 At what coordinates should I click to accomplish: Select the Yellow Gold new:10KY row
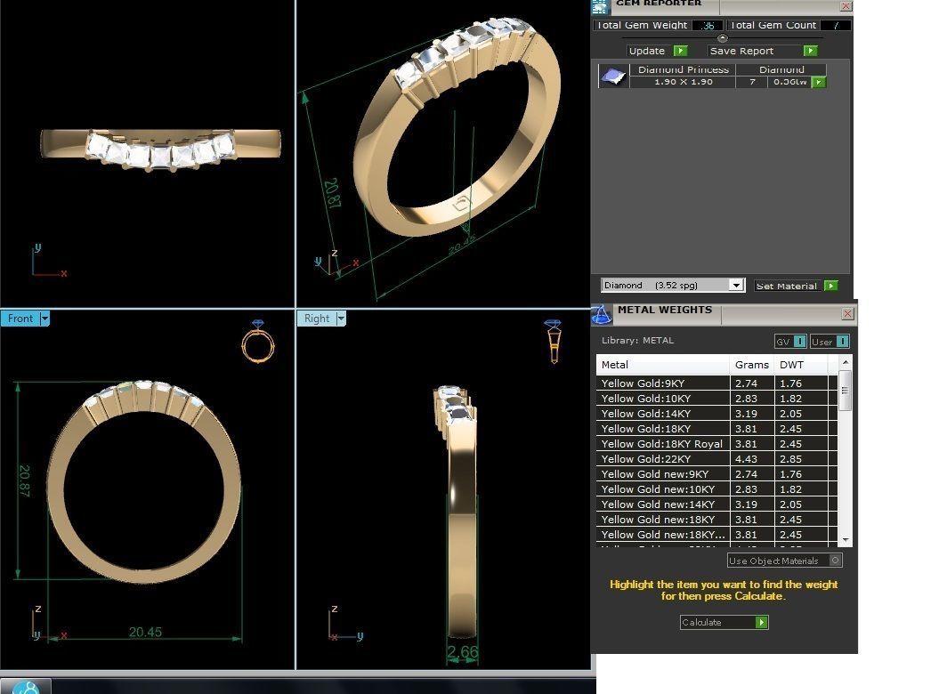point(716,488)
